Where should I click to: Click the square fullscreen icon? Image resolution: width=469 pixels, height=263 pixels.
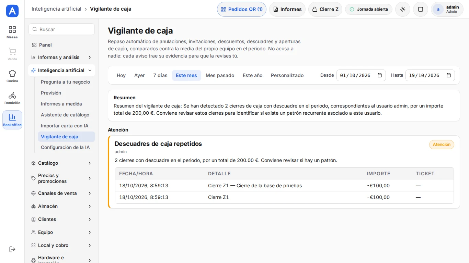[x=421, y=9]
